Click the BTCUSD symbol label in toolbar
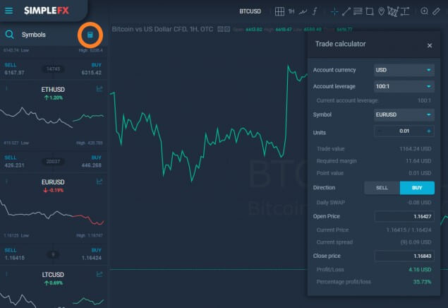Image resolution: width=448 pixels, height=308 pixels. 250,11
